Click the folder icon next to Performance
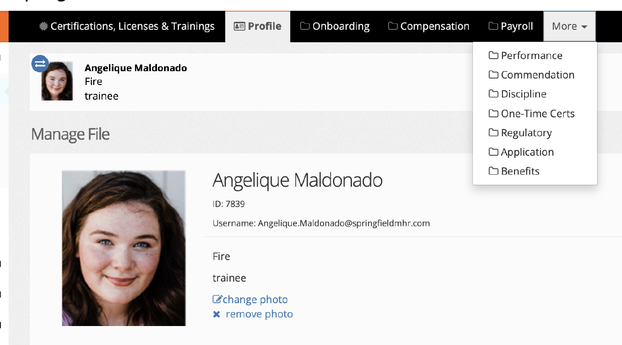Screen dimensions: 622x345 pyautogui.click(x=493, y=55)
